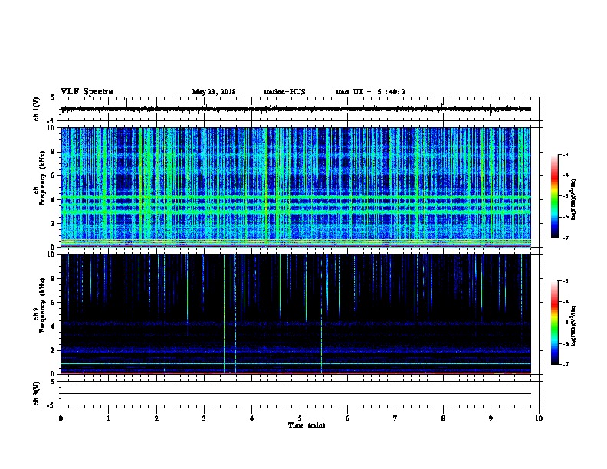Click the "4" kHz tick on ch.2 frequency axis
Viewport: 607px width, 469px height.
click(53, 326)
